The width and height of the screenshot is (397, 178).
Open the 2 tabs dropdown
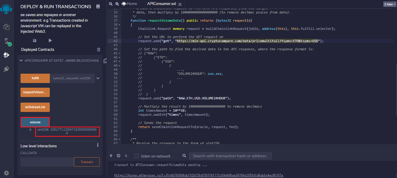pos(390,4)
